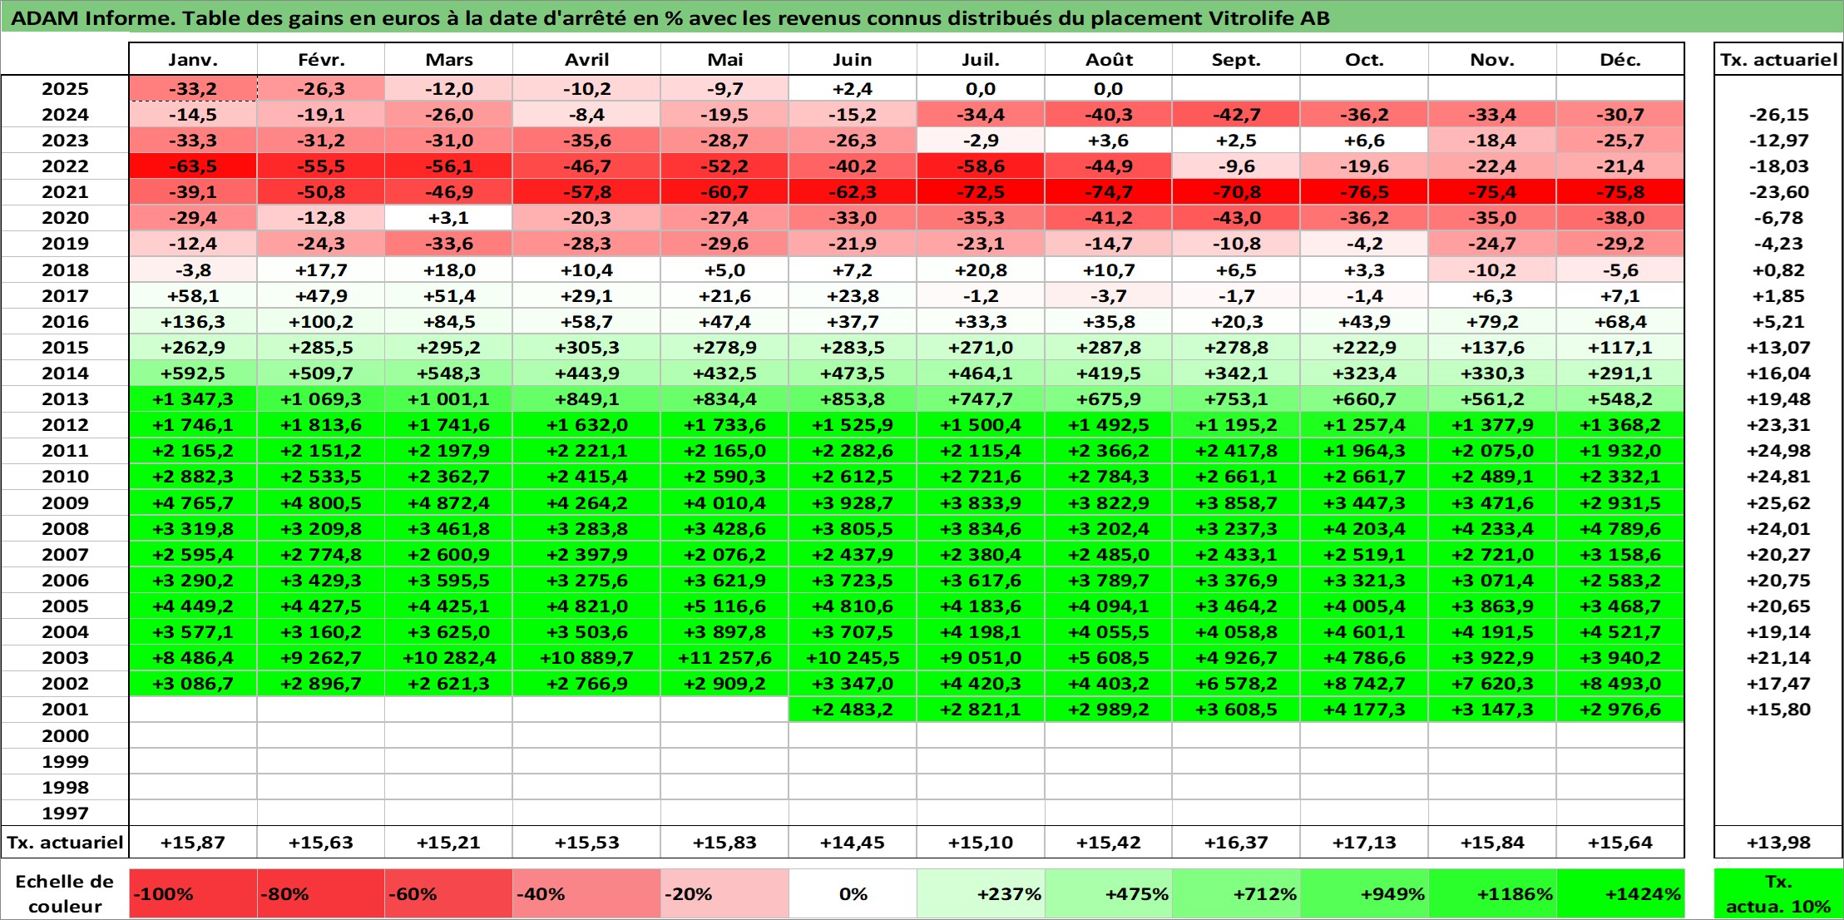Click the -100% color scale swatch
Viewport: 1844px width, 920px height.
click(x=193, y=894)
